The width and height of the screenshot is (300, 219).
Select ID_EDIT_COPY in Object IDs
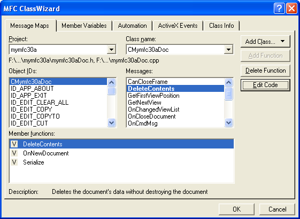(x=58, y=109)
